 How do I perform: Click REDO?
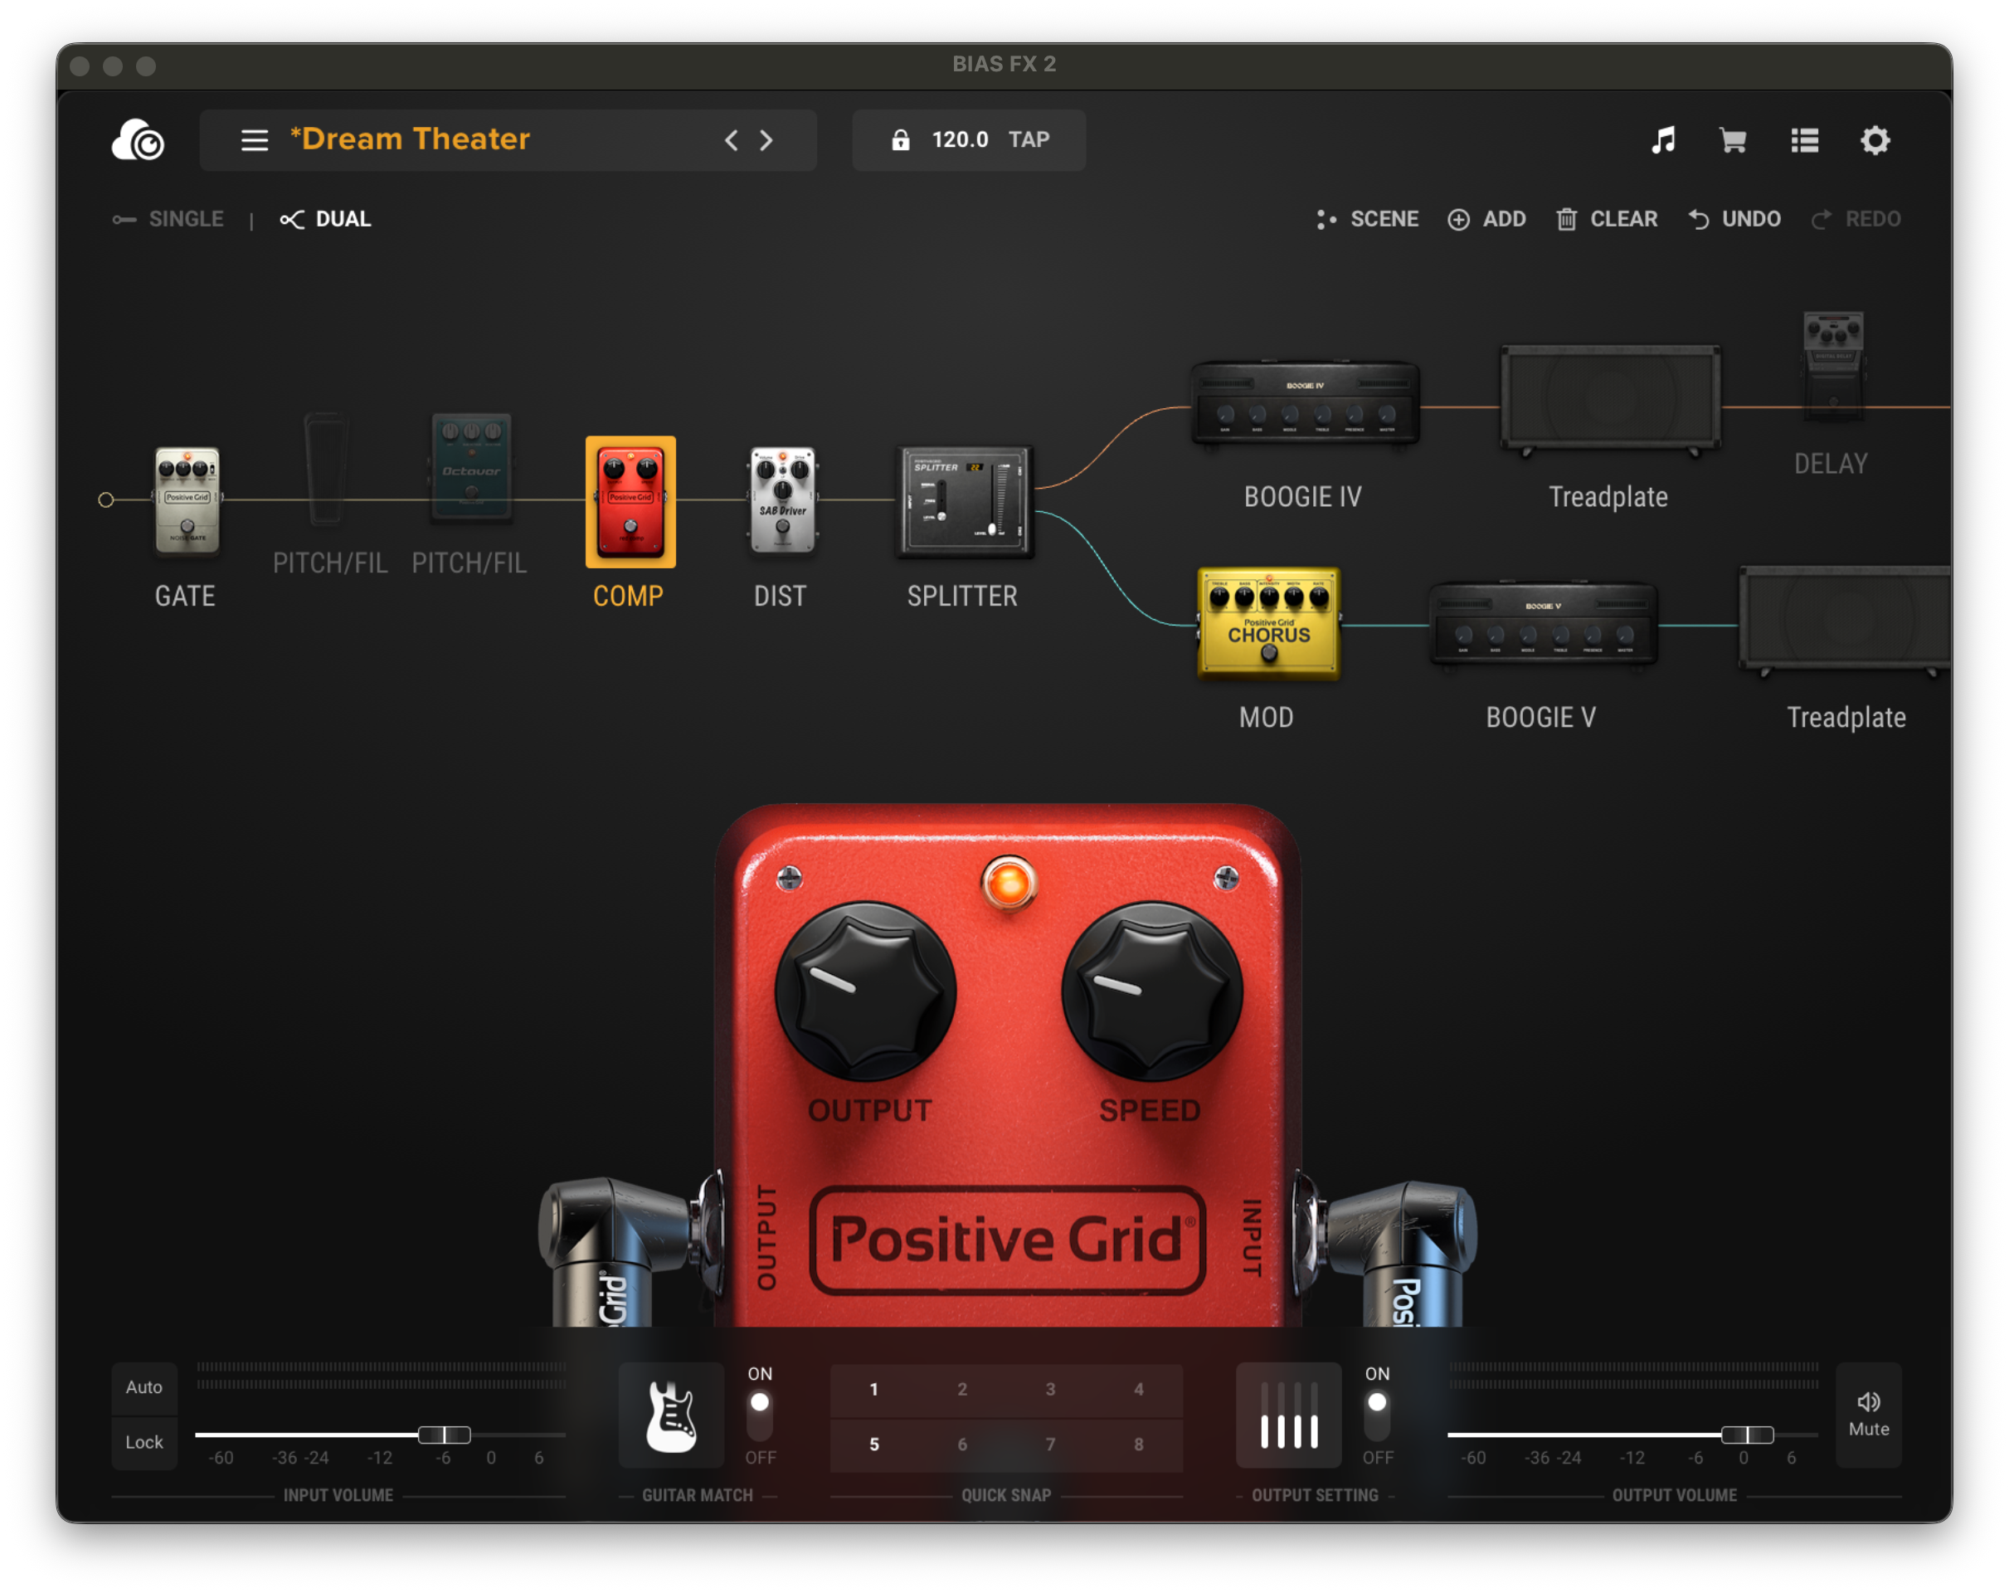[x=1856, y=219]
